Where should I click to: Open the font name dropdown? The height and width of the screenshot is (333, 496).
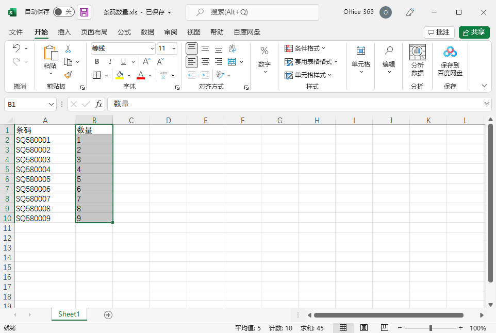point(152,48)
